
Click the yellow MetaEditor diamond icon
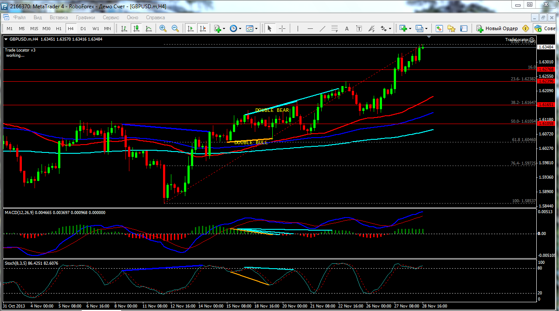(x=525, y=28)
